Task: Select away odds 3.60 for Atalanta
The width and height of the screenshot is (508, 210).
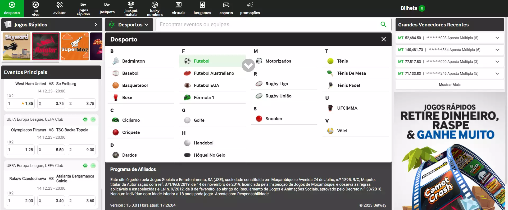Action: click(82, 201)
